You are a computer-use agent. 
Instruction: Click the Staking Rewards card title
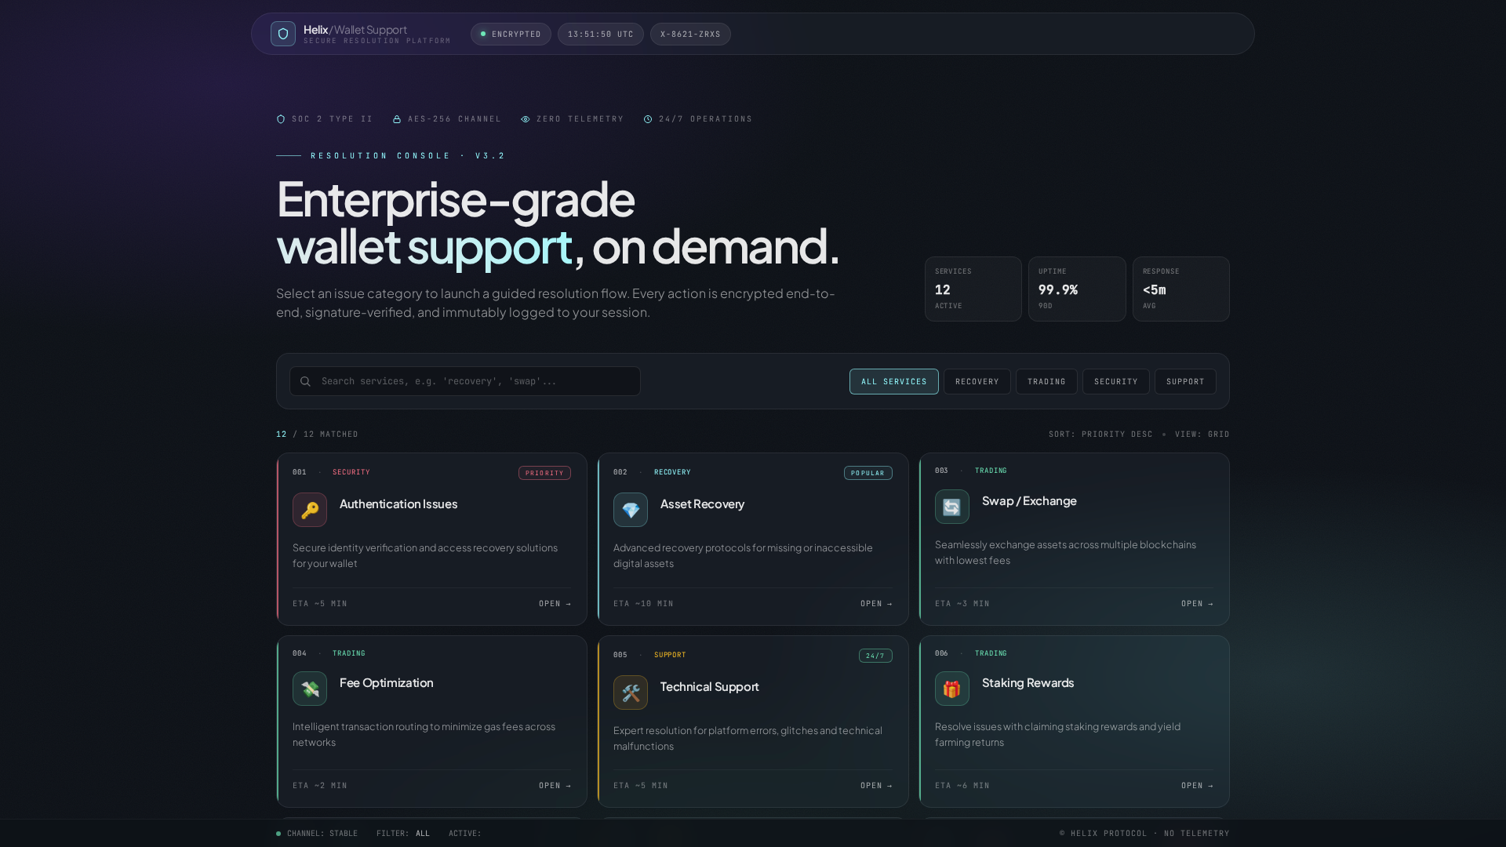1028,683
